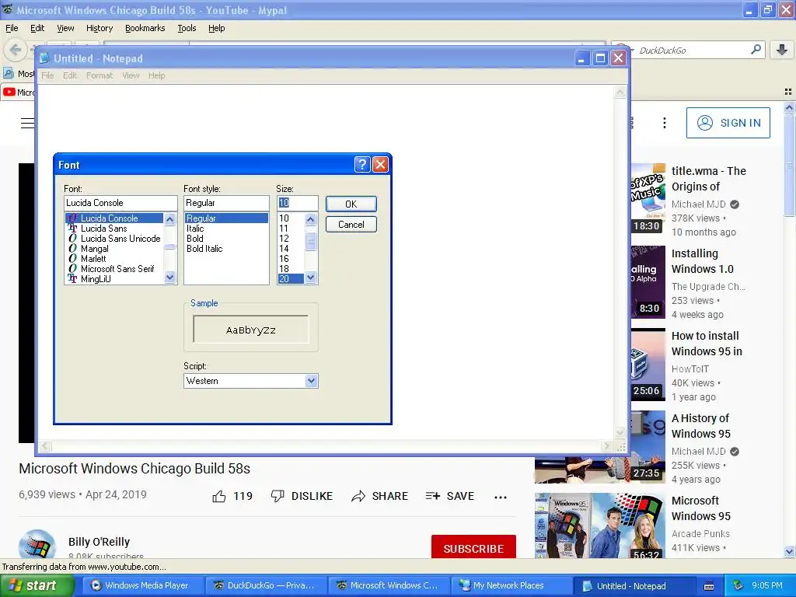Click the Font dialog help question mark icon

[x=361, y=165]
